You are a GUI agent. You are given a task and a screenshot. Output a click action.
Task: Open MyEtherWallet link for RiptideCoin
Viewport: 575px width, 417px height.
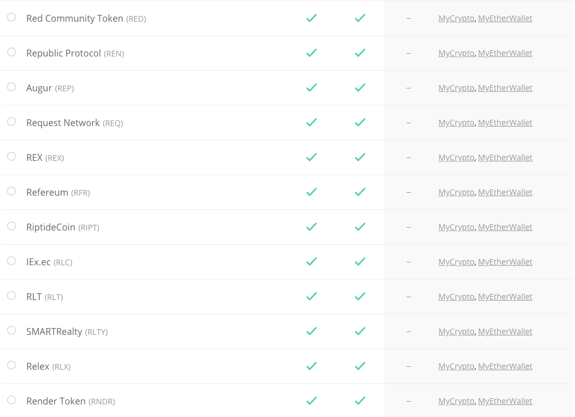point(505,227)
